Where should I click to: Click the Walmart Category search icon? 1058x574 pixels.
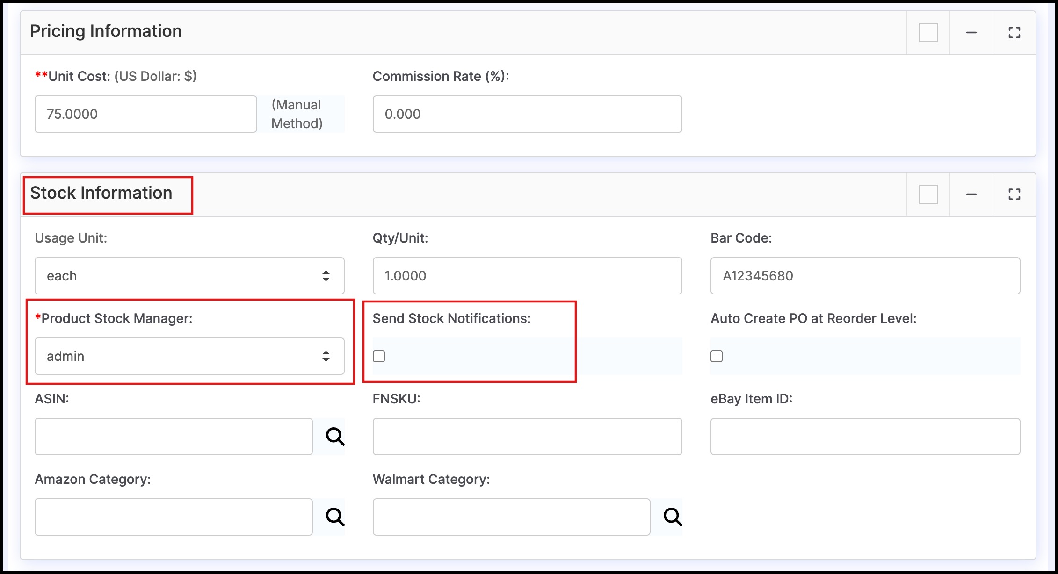(x=673, y=517)
